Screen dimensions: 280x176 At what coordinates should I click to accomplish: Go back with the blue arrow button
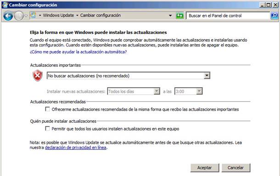click(8, 16)
